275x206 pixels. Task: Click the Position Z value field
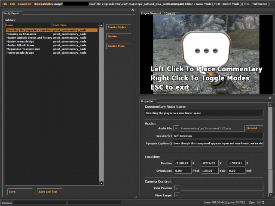237,163
